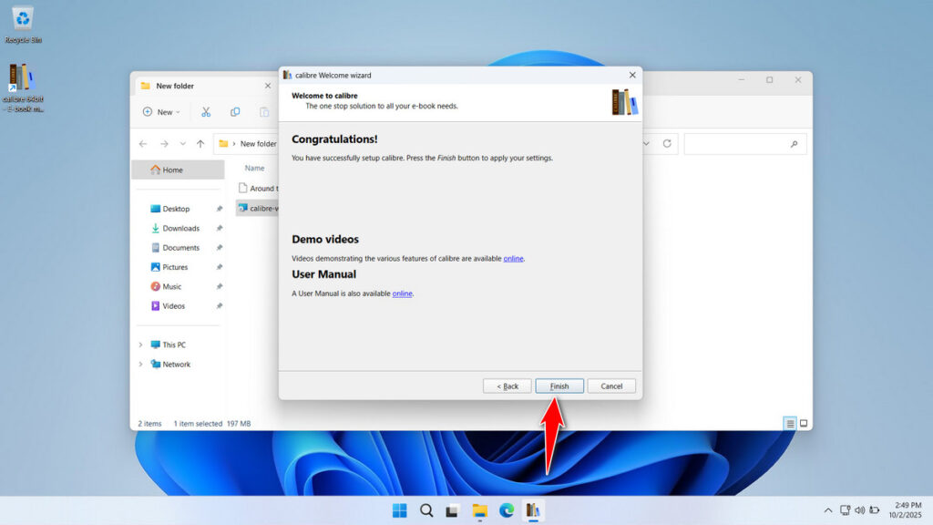933x525 pixels.
Task: Open the demo videos online link
Action: (x=513, y=259)
